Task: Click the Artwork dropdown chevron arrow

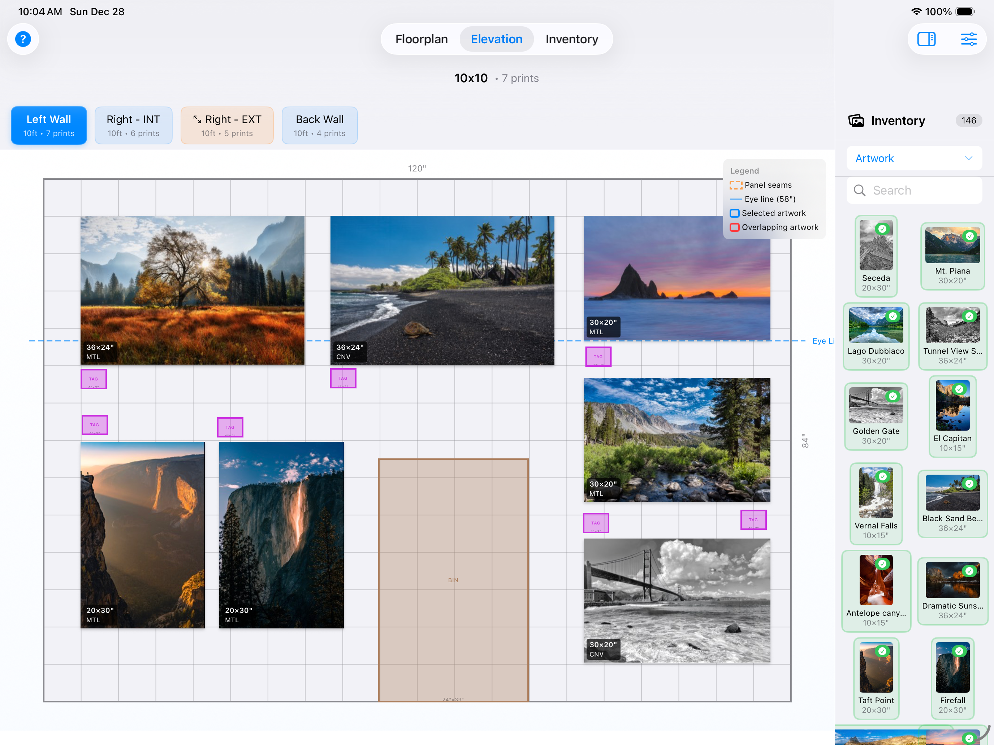Action: pos(968,158)
